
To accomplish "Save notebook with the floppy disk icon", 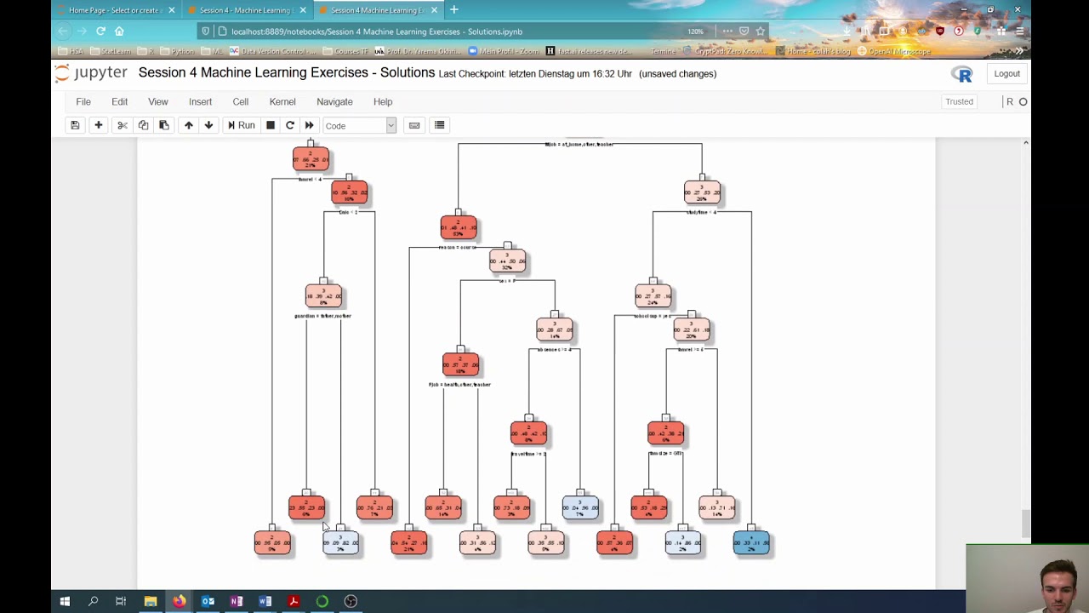I will [x=75, y=125].
